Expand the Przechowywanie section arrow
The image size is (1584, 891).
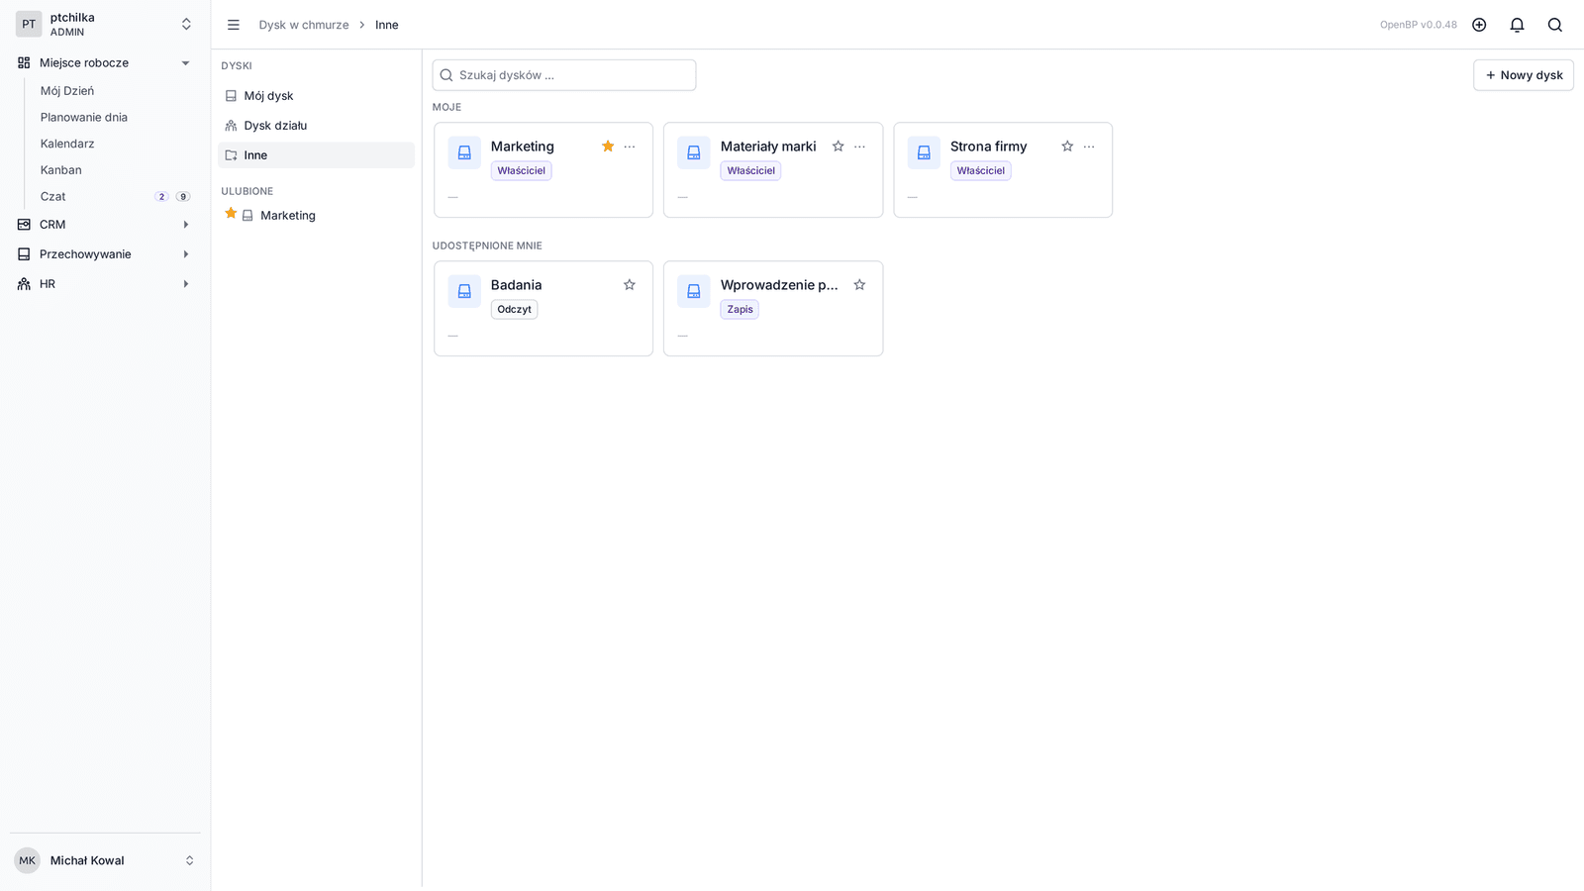point(185,254)
